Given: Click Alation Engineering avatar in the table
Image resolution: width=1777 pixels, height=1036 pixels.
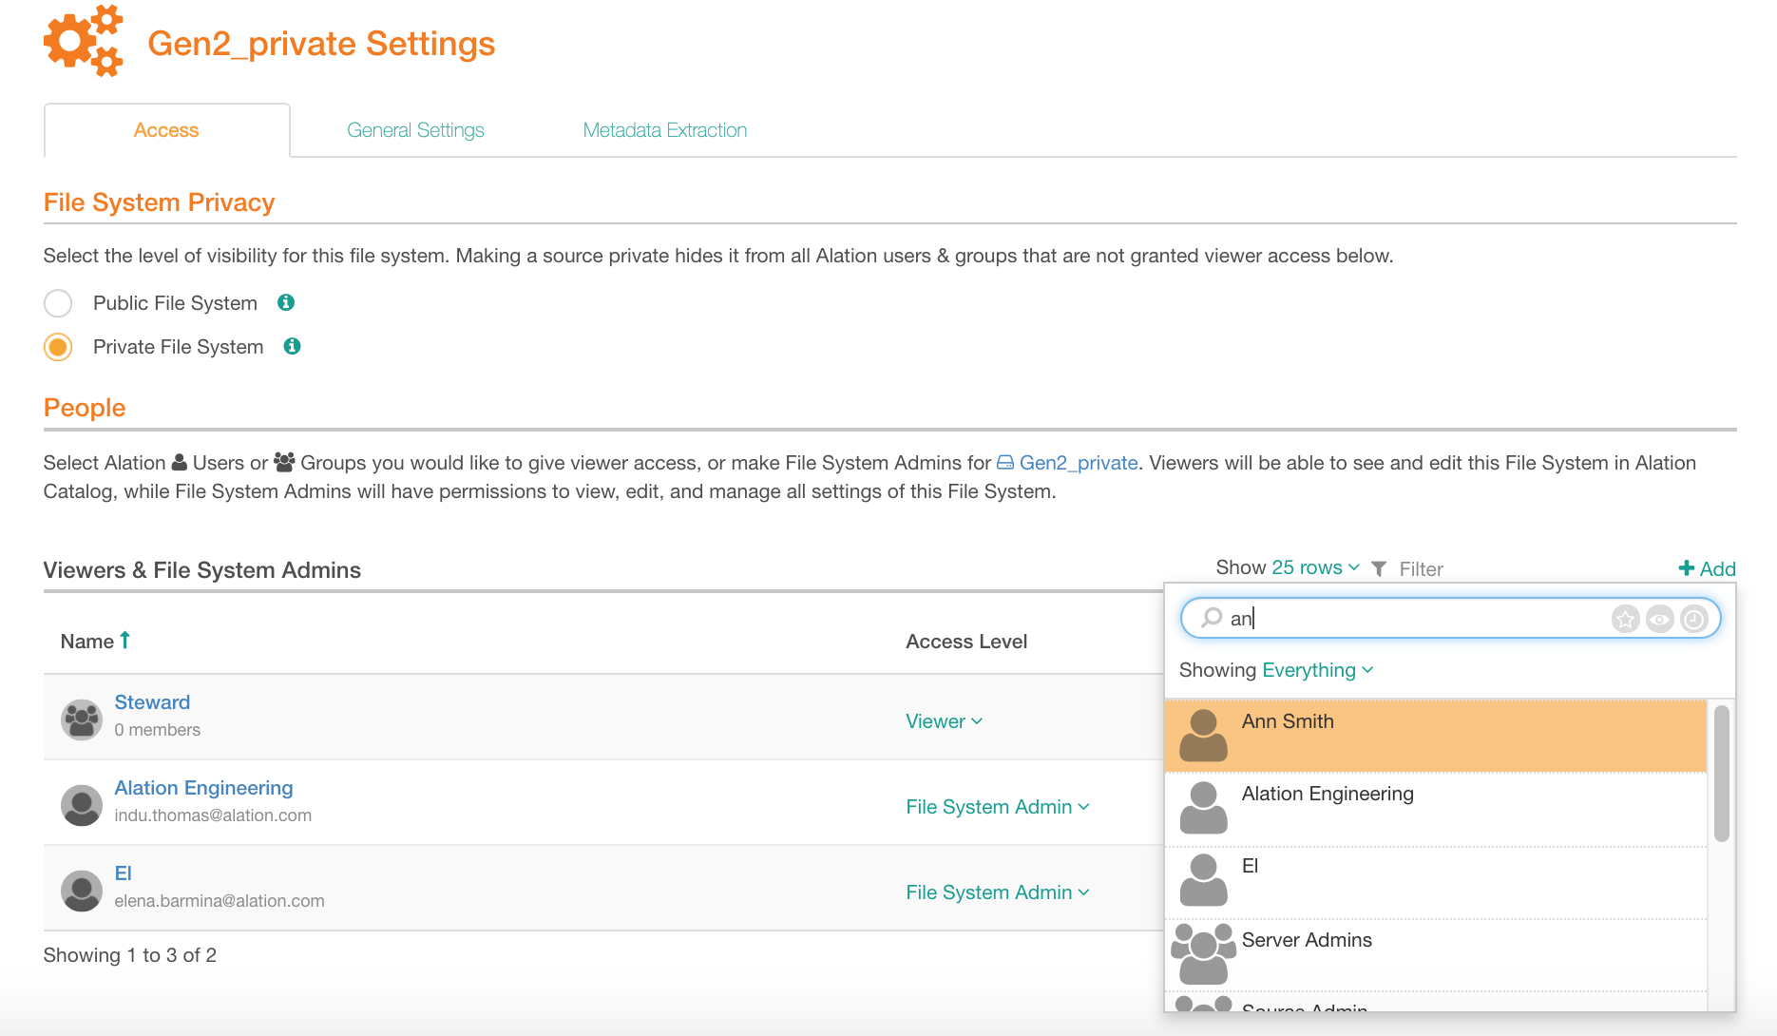Looking at the screenshot, I should point(82,805).
